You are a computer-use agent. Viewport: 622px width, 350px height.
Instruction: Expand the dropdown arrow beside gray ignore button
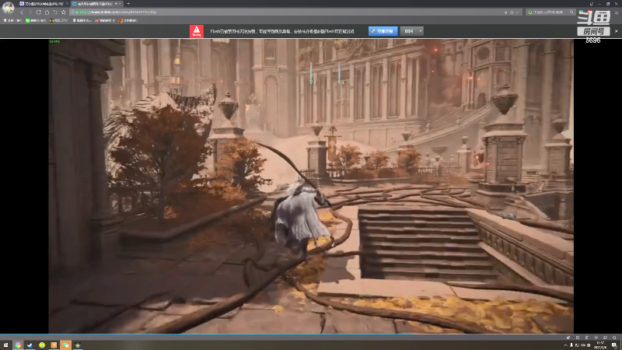pyautogui.click(x=421, y=31)
